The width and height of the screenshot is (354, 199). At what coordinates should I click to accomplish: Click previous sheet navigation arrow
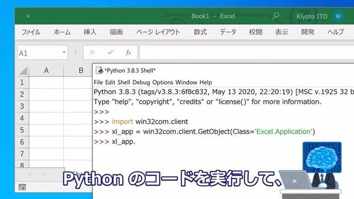(30, 175)
